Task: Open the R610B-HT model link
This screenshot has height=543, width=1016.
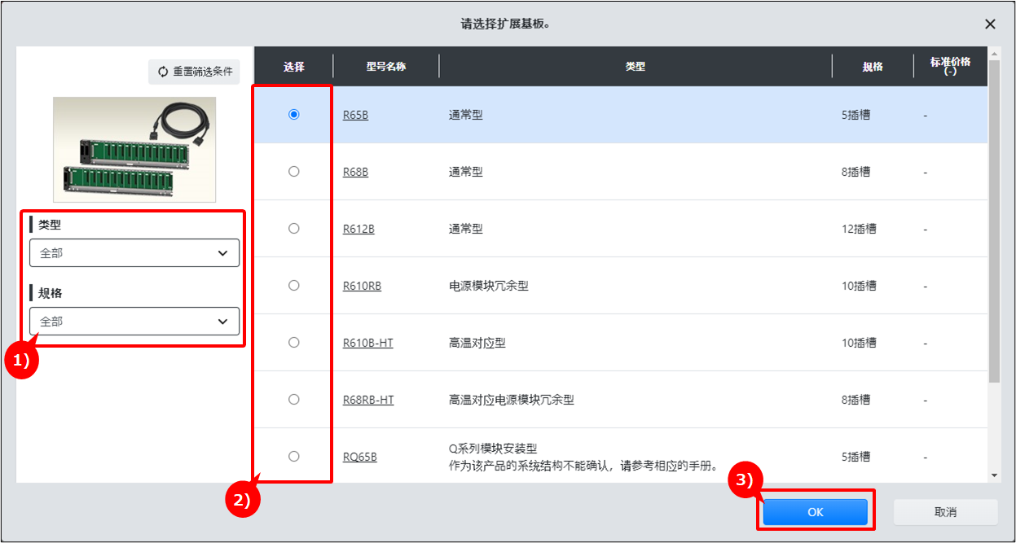Action: pos(367,344)
